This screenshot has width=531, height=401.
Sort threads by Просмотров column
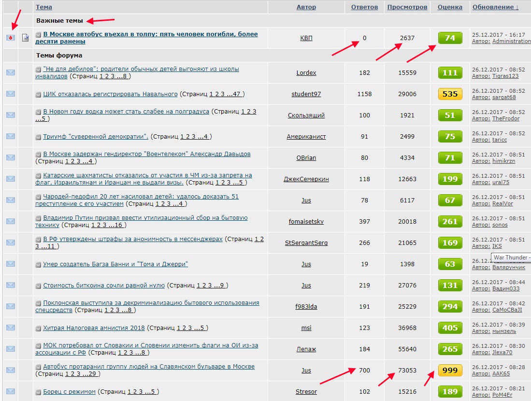[407, 7]
